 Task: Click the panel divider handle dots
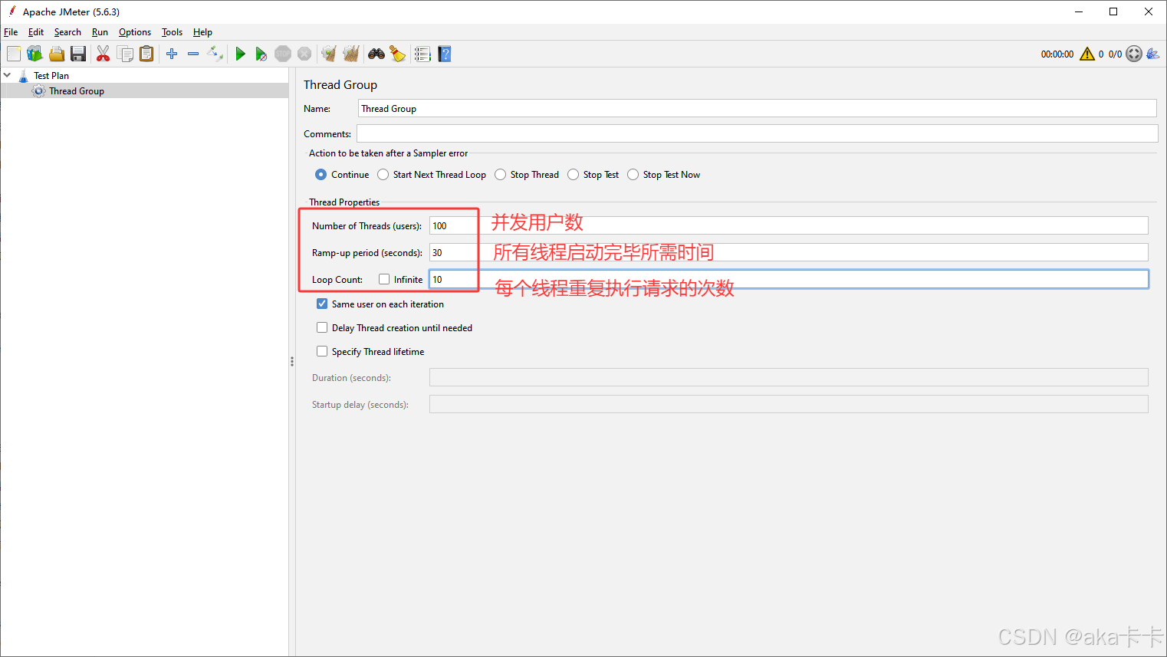click(x=292, y=361)
